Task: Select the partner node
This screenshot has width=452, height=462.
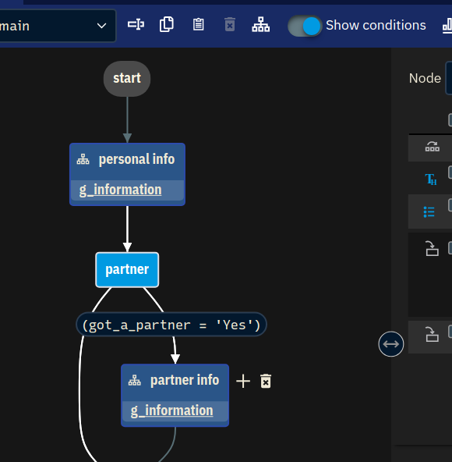Action: click(127, 269)
